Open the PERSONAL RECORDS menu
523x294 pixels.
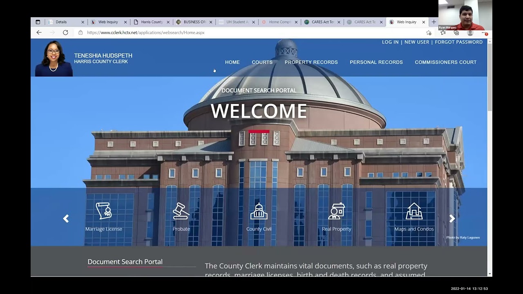pyautogui.click(x=376, y=62)
